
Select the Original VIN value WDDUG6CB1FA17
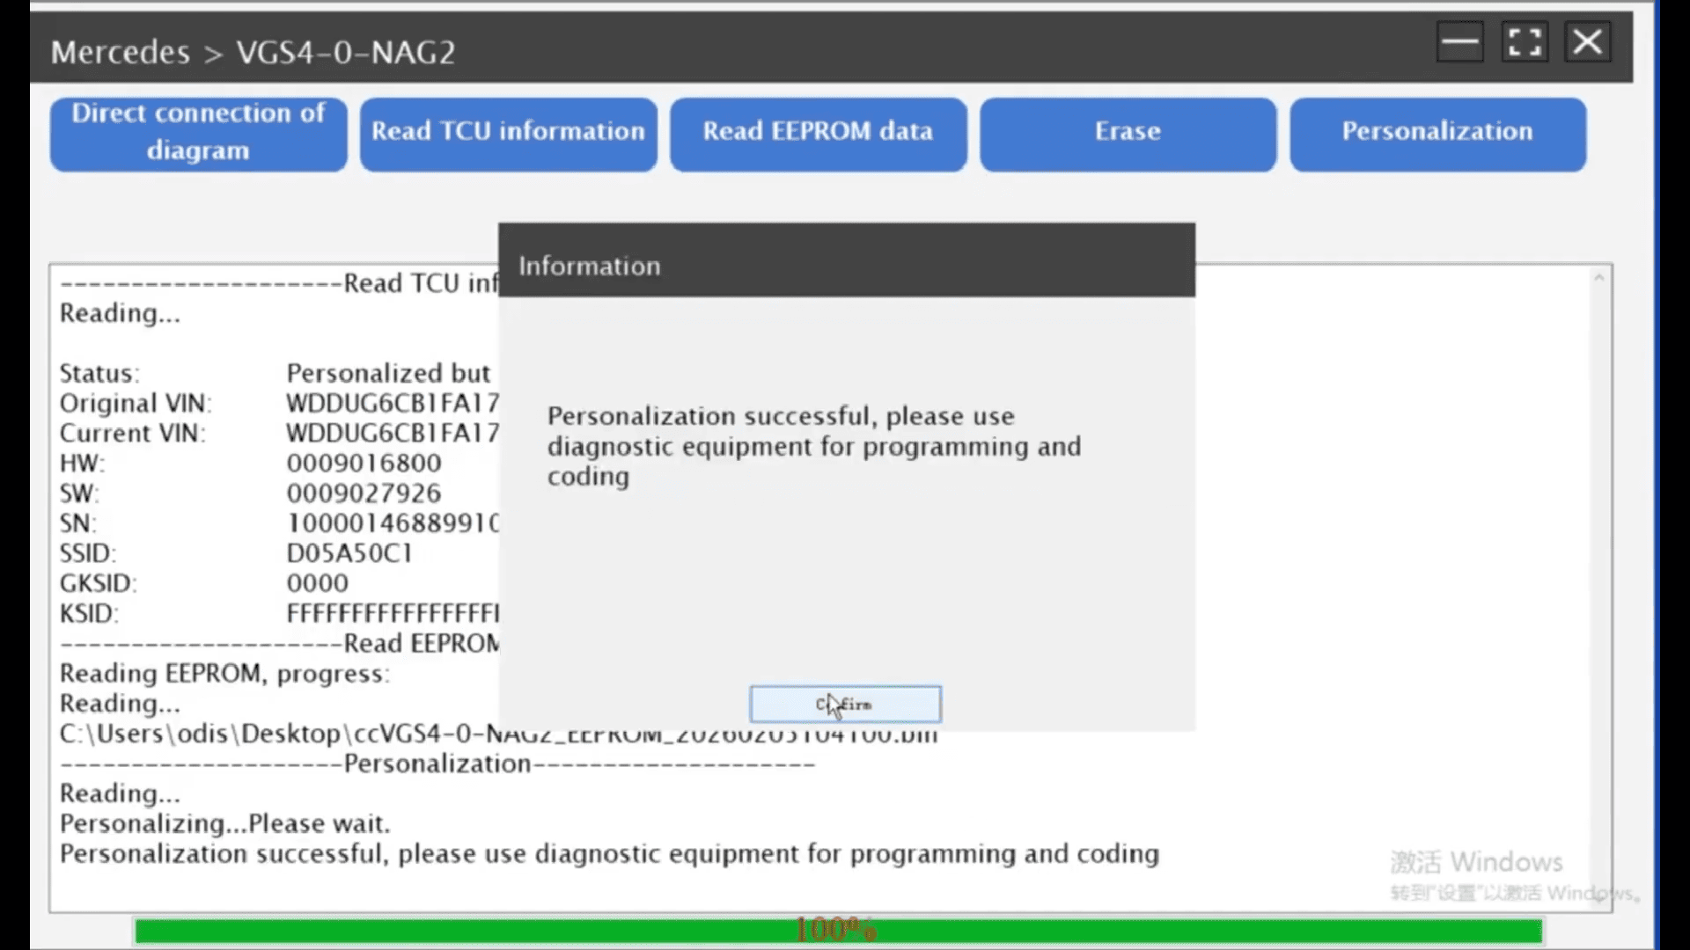pos(393,403)
